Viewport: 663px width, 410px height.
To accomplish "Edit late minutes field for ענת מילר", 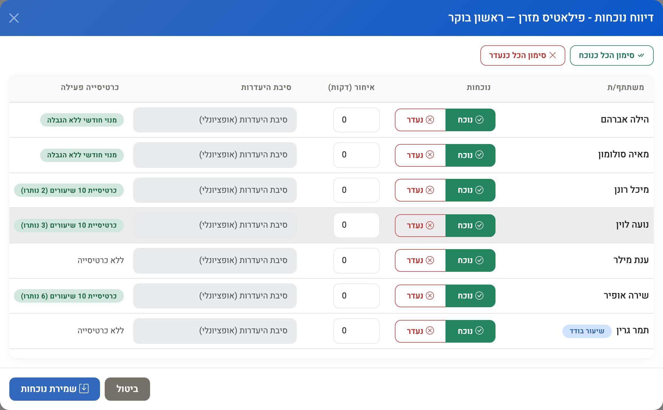I will tap(357, 261).
